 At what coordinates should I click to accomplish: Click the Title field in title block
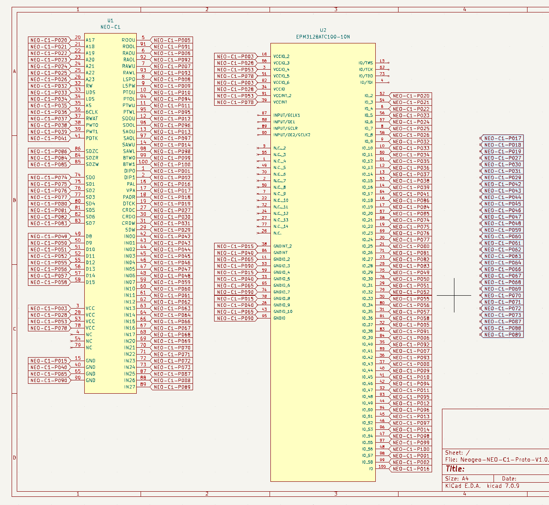455,469
